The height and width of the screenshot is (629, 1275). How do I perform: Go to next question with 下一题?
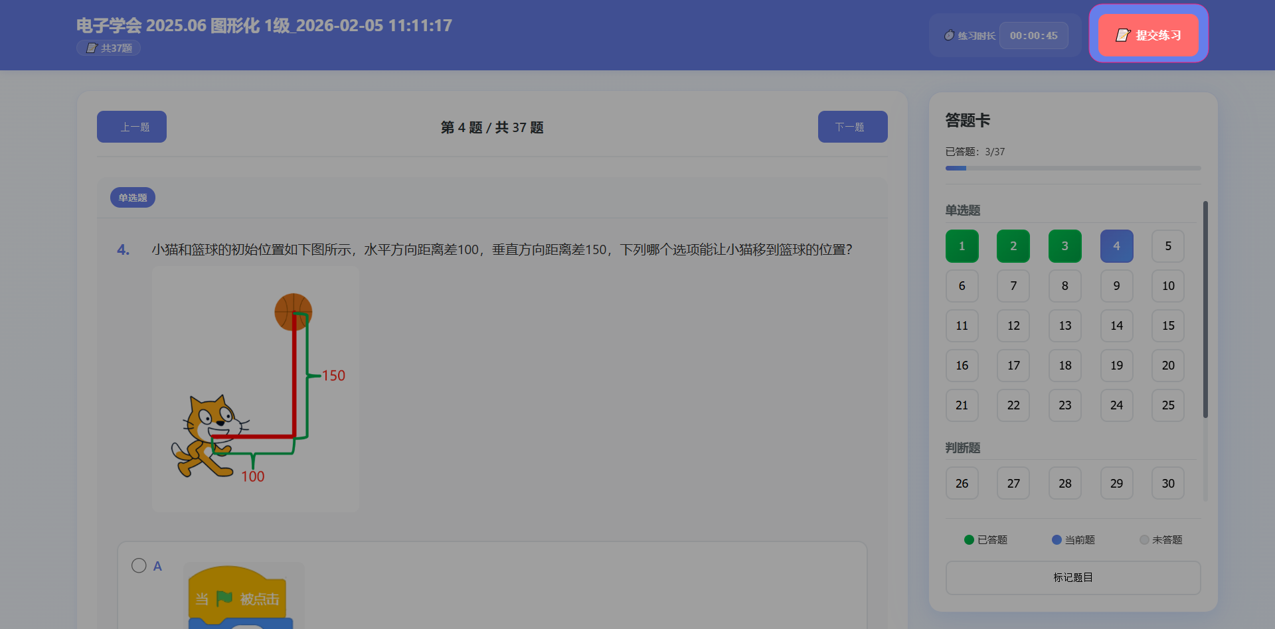click(853, 127)
